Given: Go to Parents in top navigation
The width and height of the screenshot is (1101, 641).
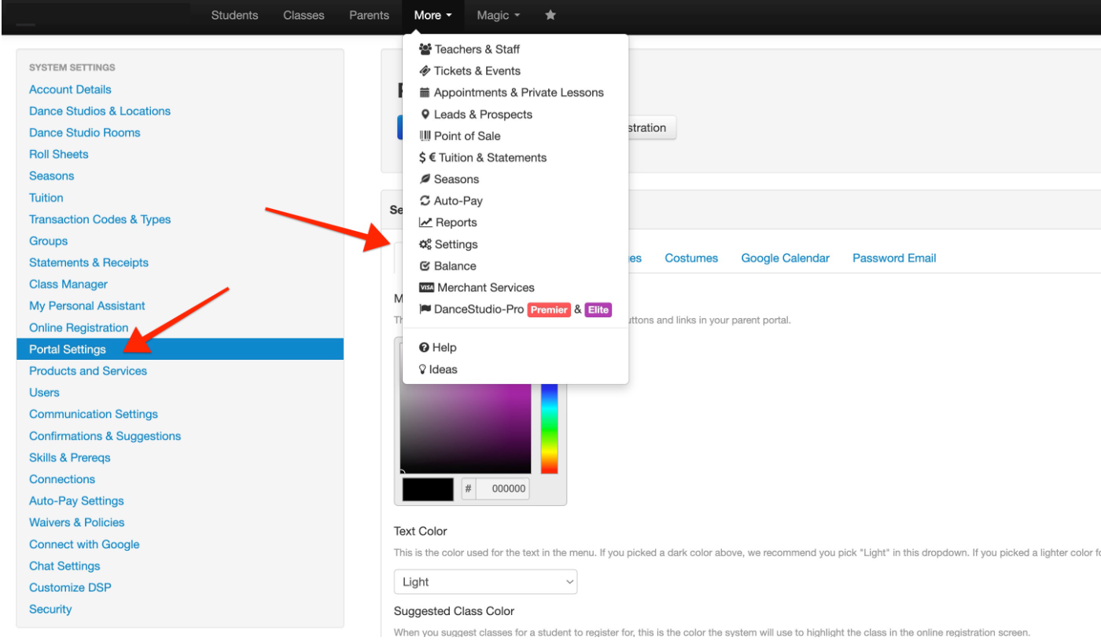Looking at the screenshot, I should coord(369,15).
